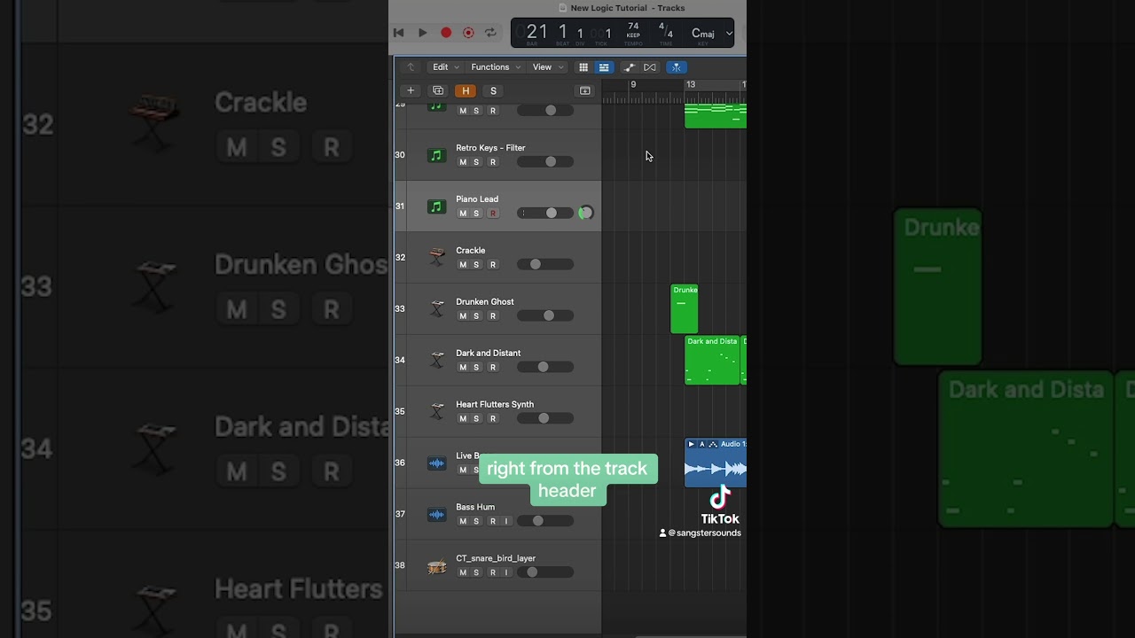Open the Edit menu in Tracks area
The image size is (1135, 638).
445,67
